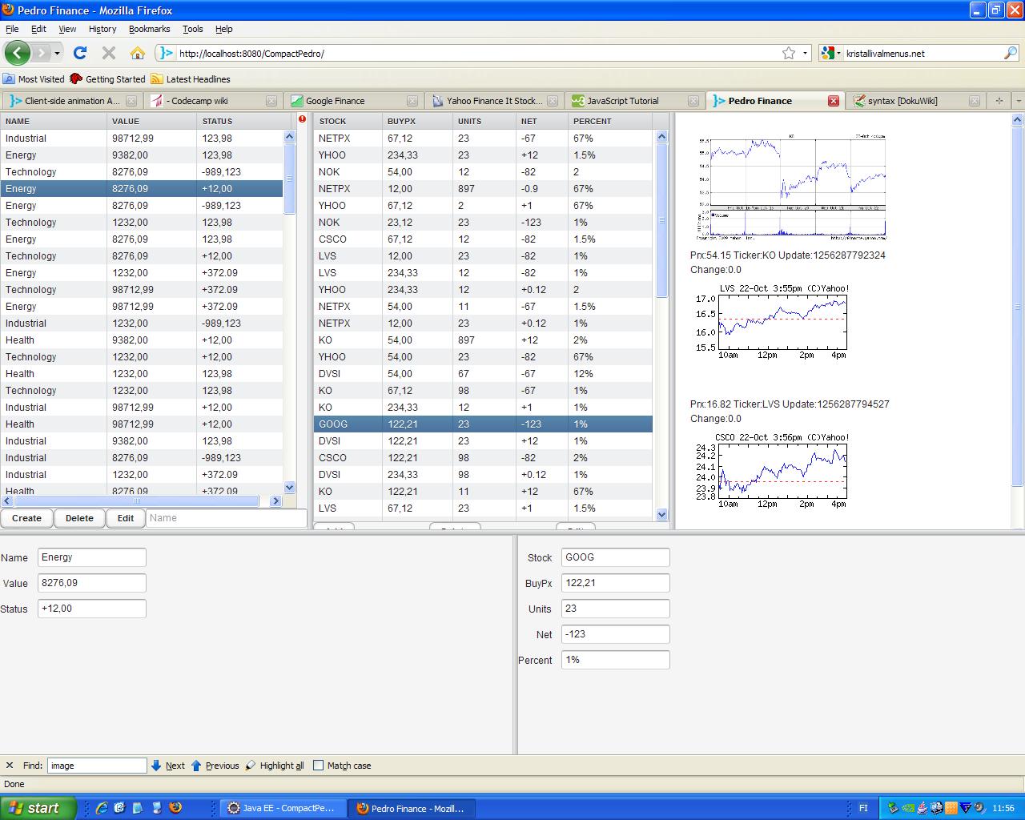Close the find bar with X
Screen dimensions: 1025x820
tap(10, 766)
